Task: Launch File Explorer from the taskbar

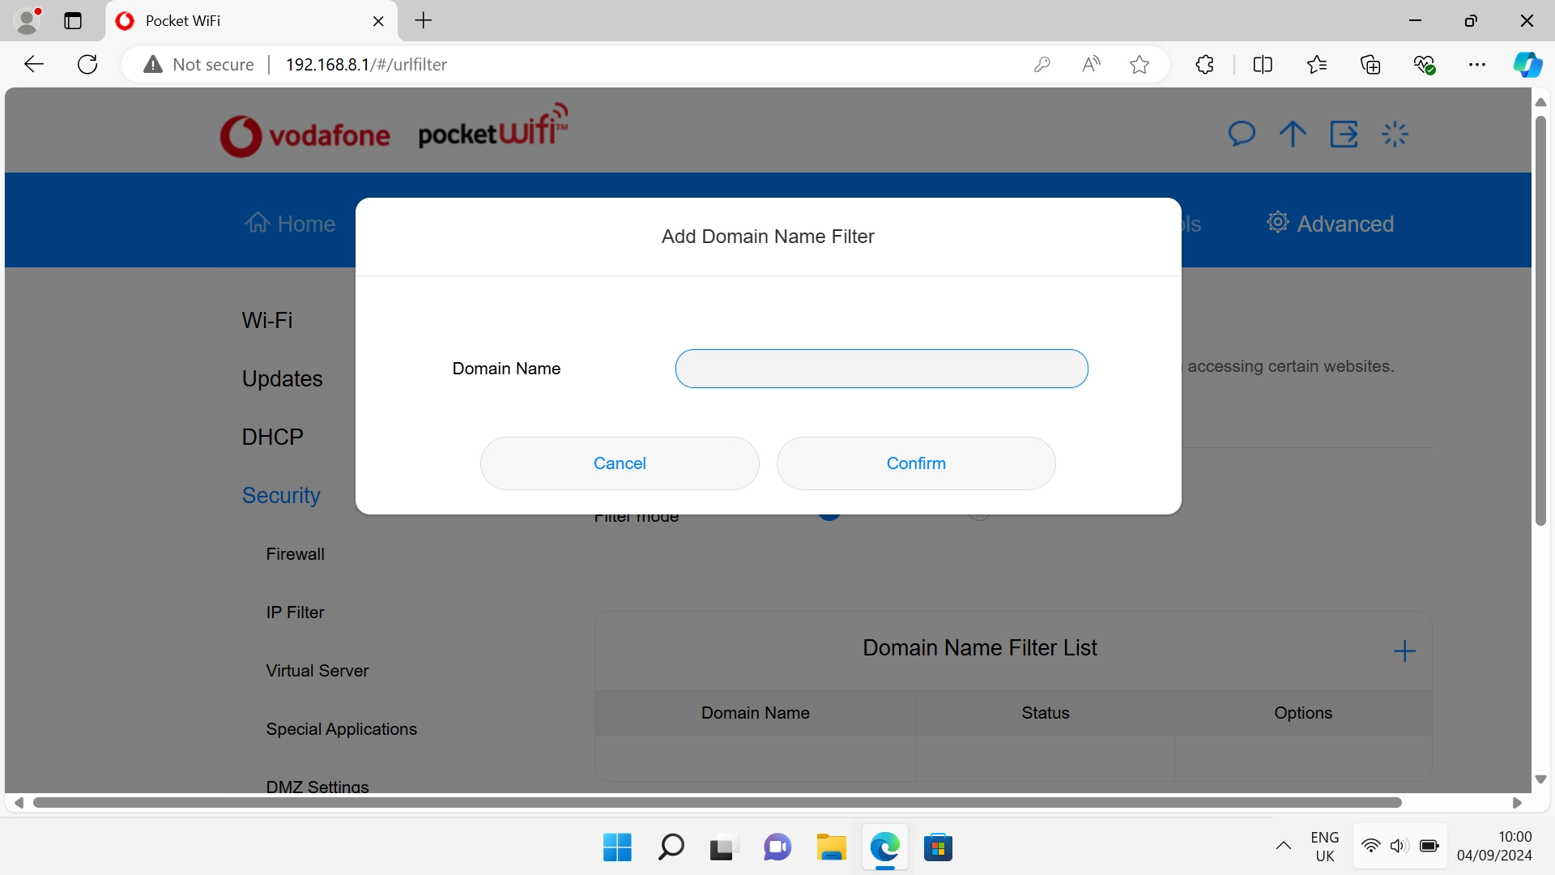Action: 831,847
